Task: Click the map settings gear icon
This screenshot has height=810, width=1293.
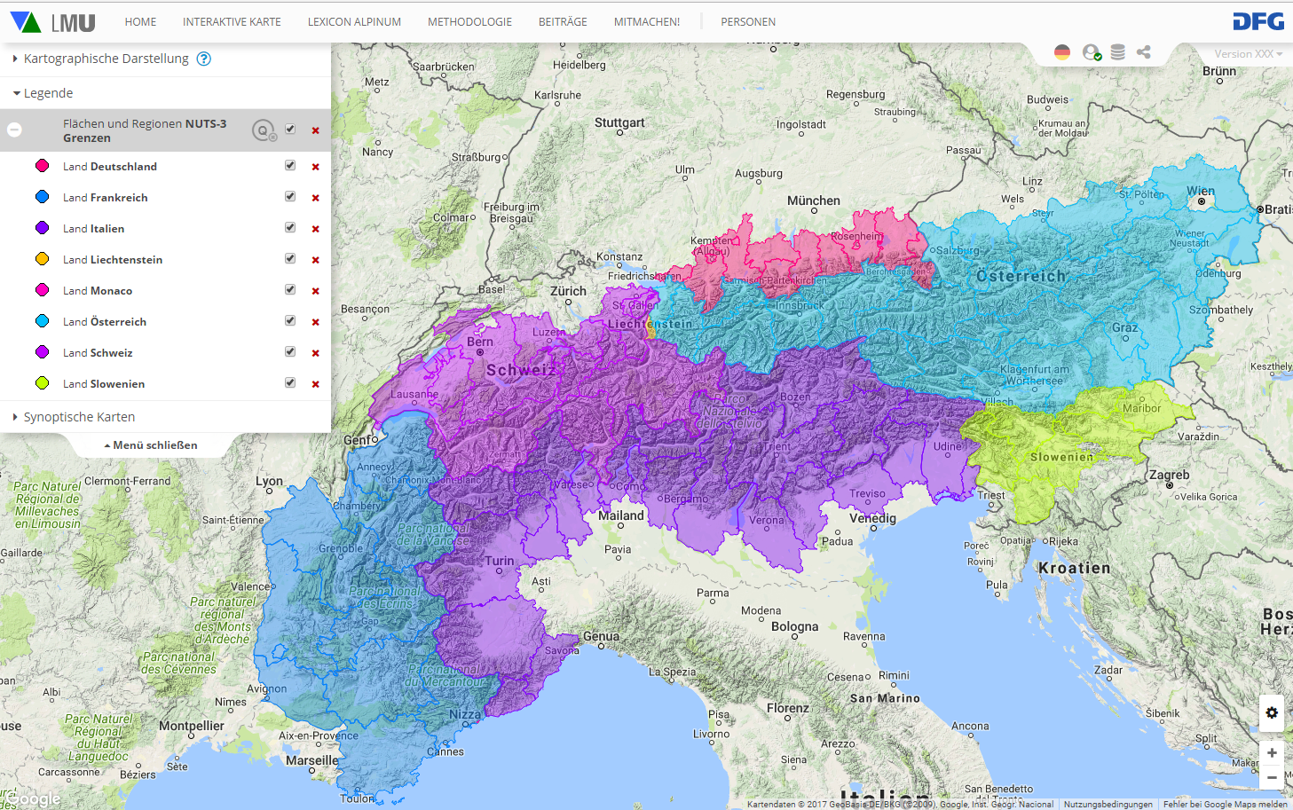Action: (x=1272, y=712)
